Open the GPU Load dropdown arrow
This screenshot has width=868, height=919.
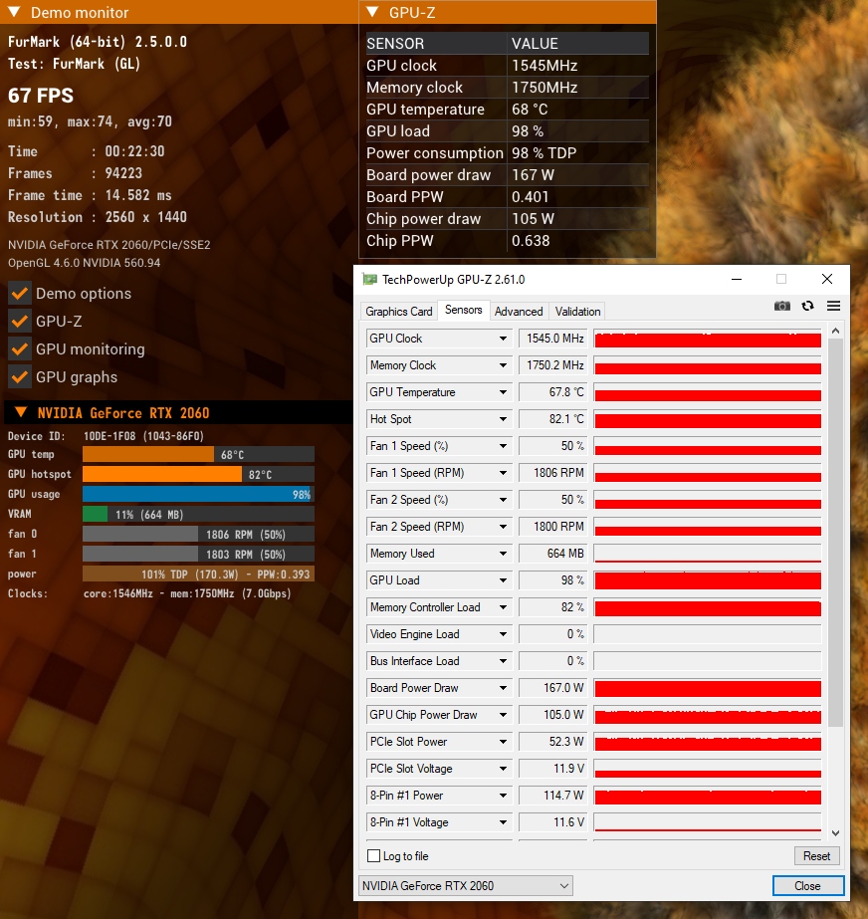click(503, 580)
